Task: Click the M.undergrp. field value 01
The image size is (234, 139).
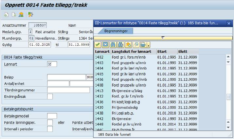Action: tap(31, 38)
